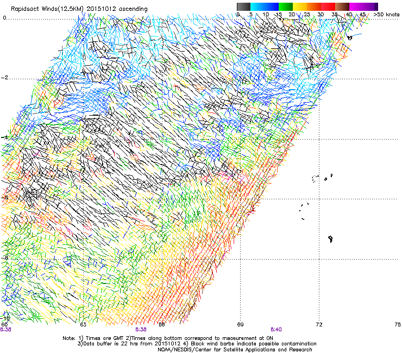This screenshot has height=353, width=402.
Task: Click the red 30-35 knots legend segment
Action: point(328,7)
